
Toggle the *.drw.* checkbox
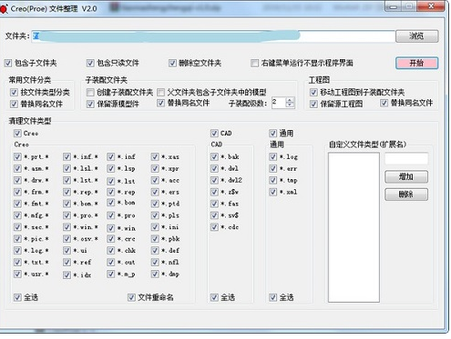pos(17,180)
